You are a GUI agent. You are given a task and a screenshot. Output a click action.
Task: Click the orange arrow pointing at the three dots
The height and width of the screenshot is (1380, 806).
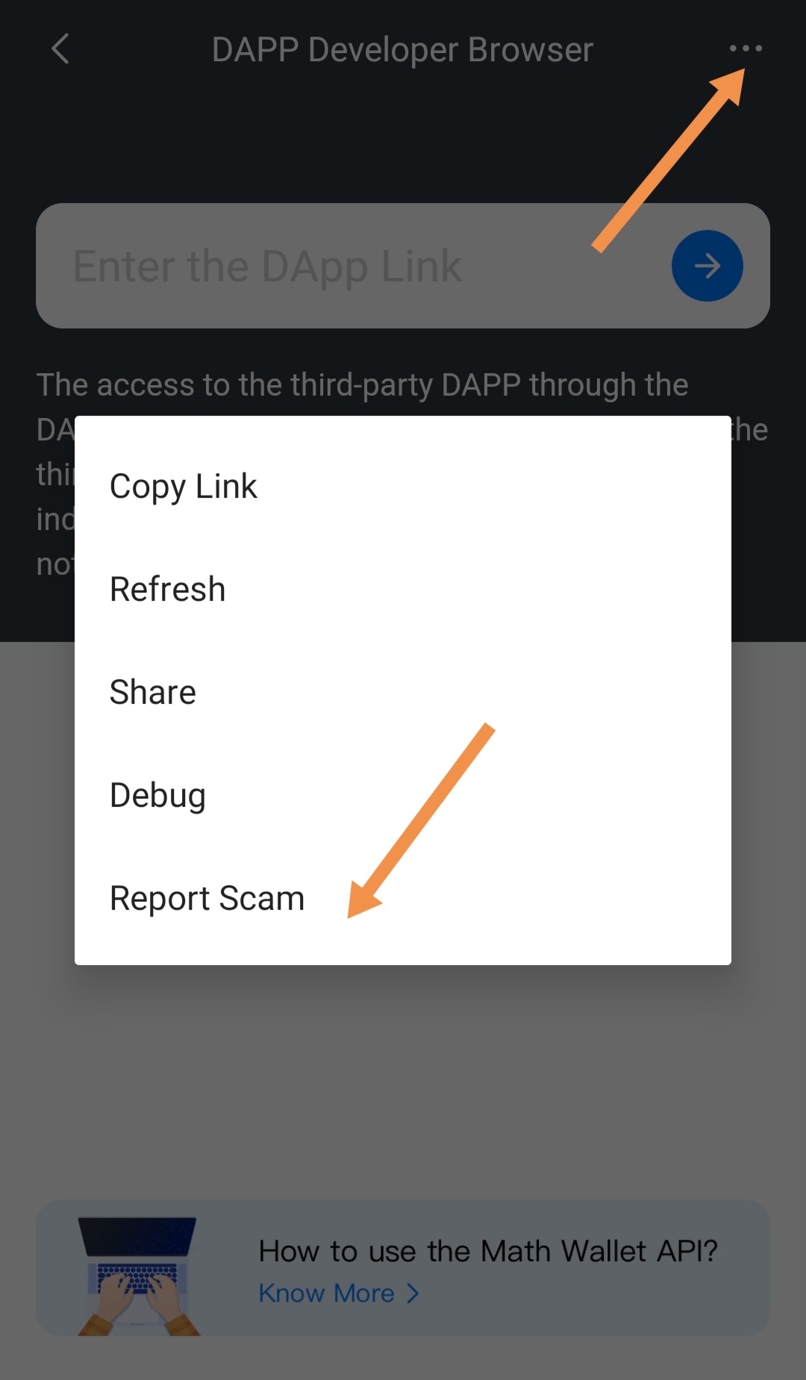click(x=669, y=160)
